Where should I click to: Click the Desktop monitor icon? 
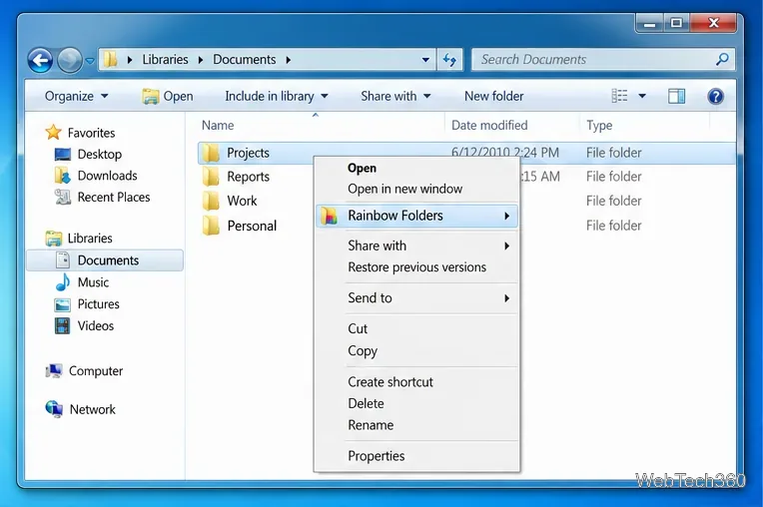(x=63, y=154)
